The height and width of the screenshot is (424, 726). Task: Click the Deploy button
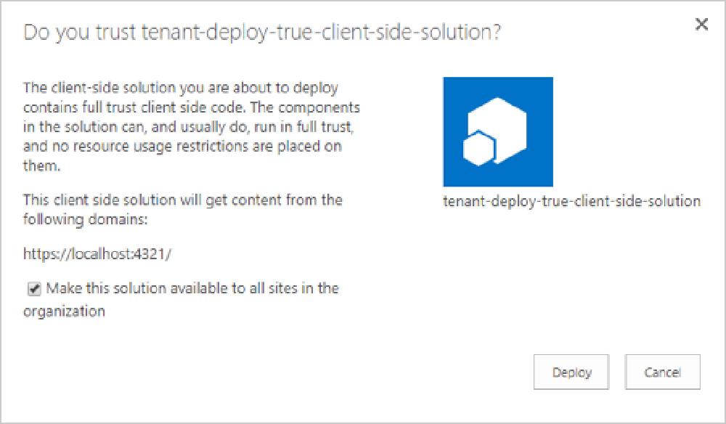pos(571,372)
